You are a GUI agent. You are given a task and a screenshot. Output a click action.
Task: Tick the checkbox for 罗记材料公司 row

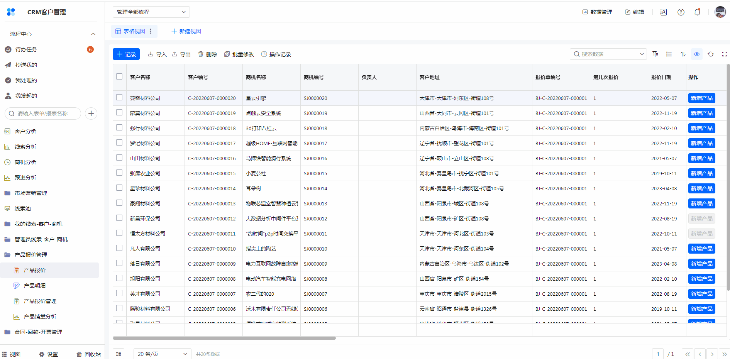(119, 143)
